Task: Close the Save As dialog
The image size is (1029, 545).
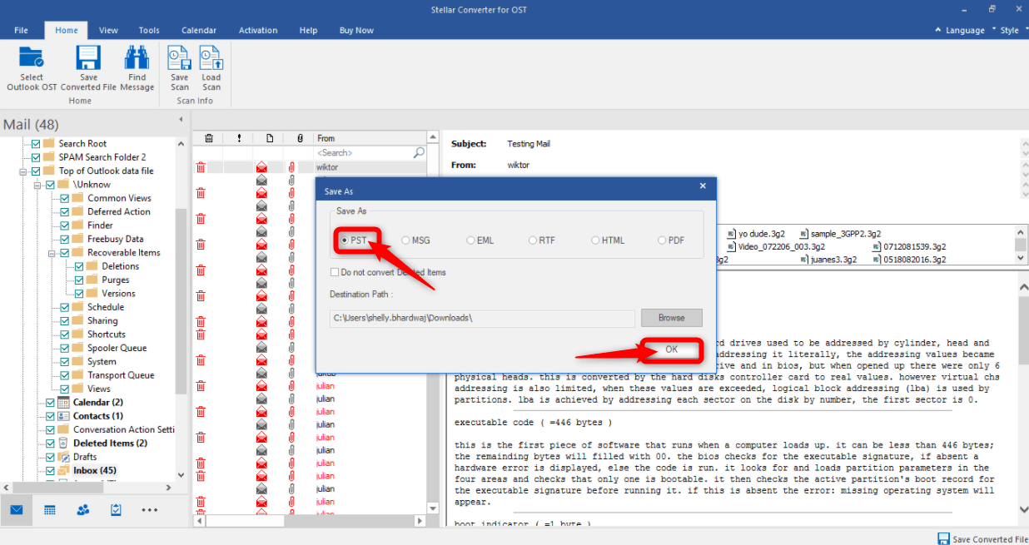Action: coord(703,187)
